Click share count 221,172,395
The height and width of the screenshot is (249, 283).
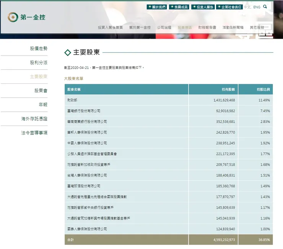[x=226, y=154]
